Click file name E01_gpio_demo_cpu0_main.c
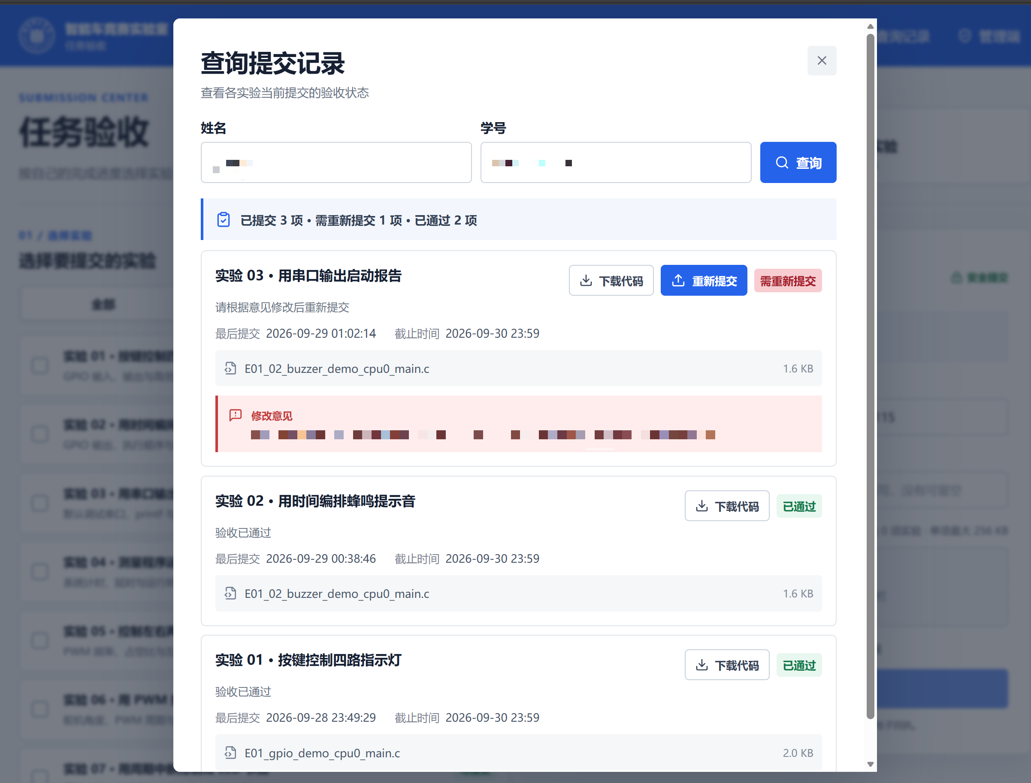Image resolution: width=1031 pixels, height=783 pixels. [x=322, y=753]
